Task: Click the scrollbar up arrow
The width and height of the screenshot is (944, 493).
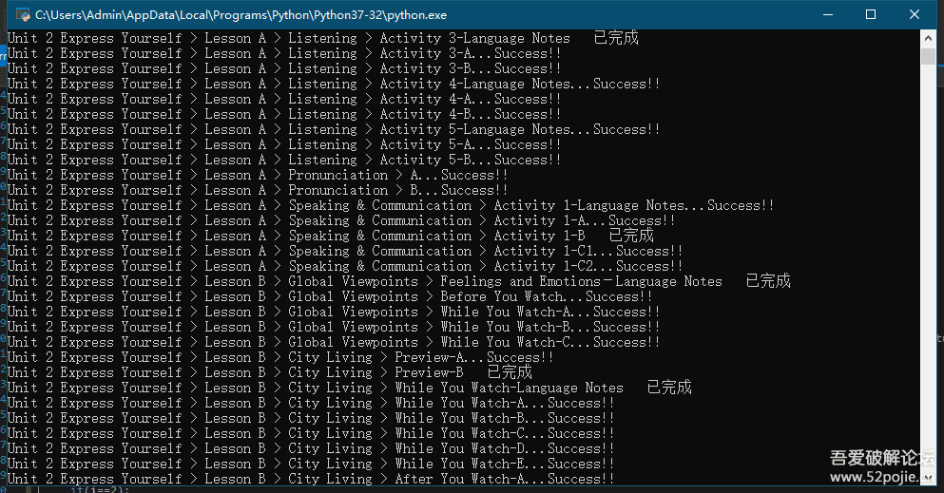Action: pyautogui.click(x=928, y=38)
